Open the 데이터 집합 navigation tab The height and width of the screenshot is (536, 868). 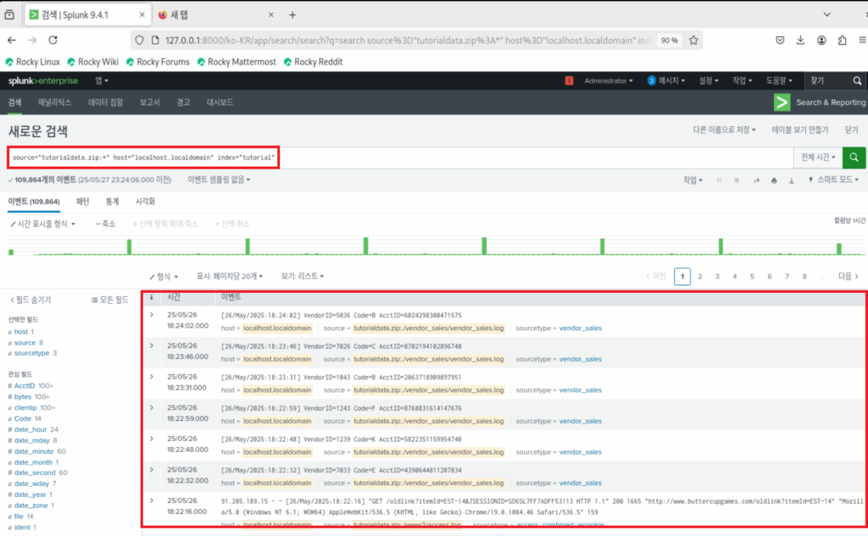(x=105, y=102)
